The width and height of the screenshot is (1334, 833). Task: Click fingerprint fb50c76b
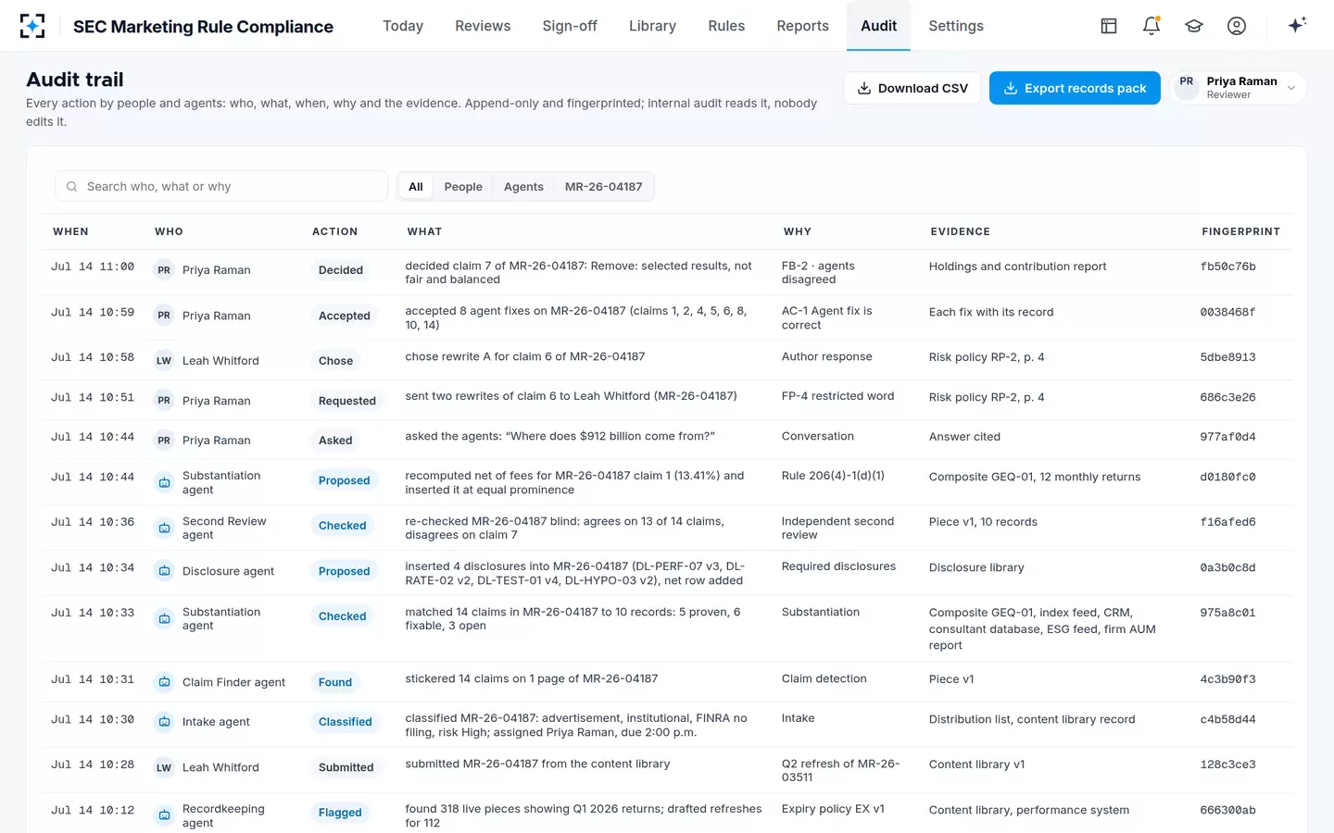[x=1227, y=267]
